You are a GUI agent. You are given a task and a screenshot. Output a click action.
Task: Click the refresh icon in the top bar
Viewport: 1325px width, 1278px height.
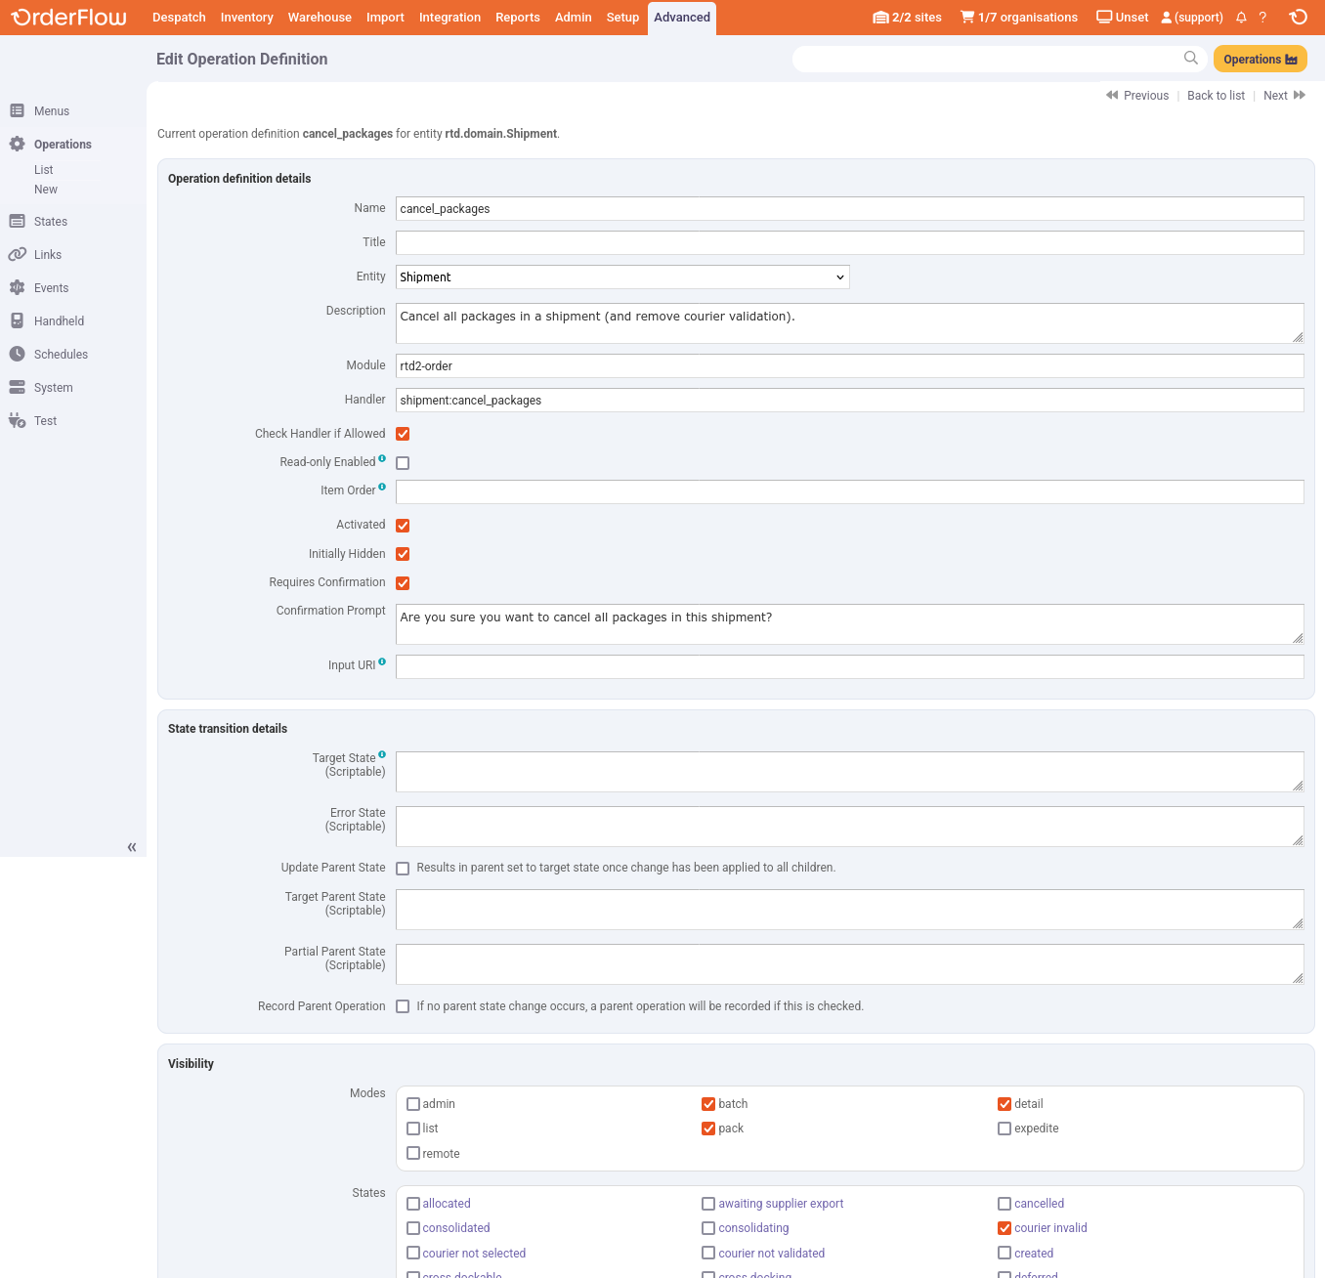point(1298,17)
